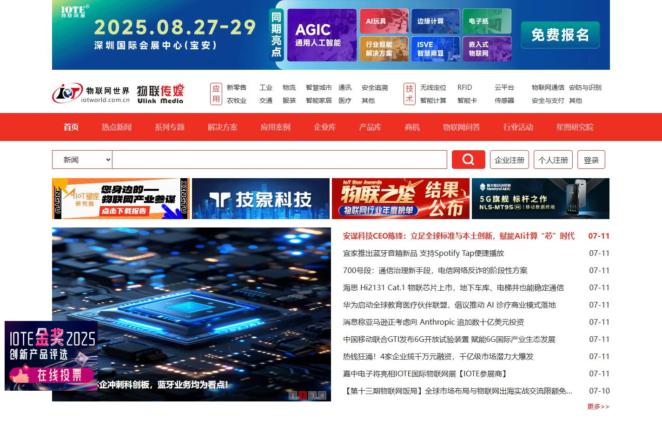
Task: Open the 物联之星 结果公布 ad banner
Action: 401,199
